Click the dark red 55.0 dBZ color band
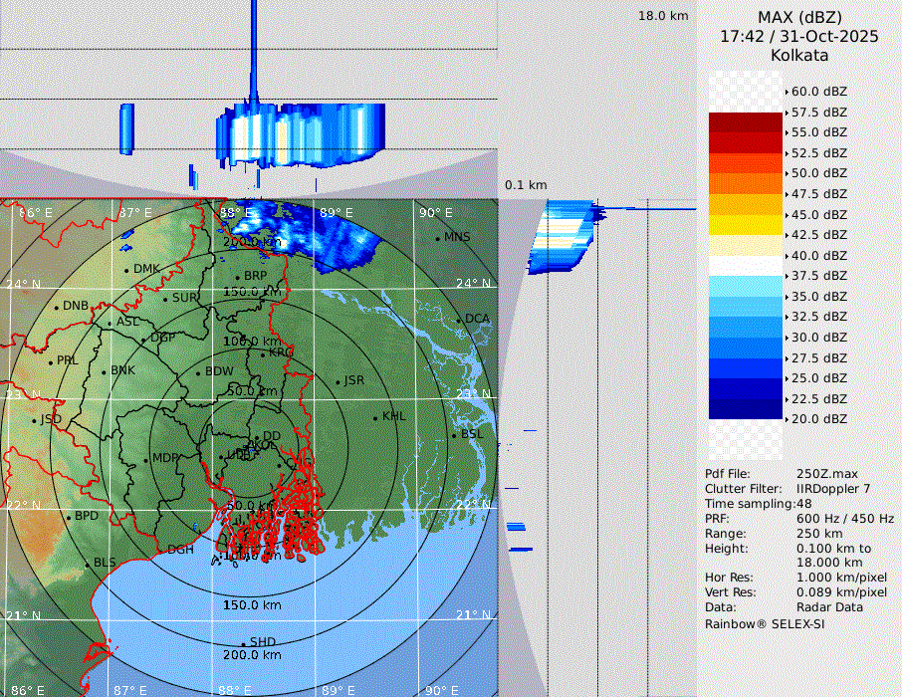Screen dimensions: 902x697 point(746,122)
